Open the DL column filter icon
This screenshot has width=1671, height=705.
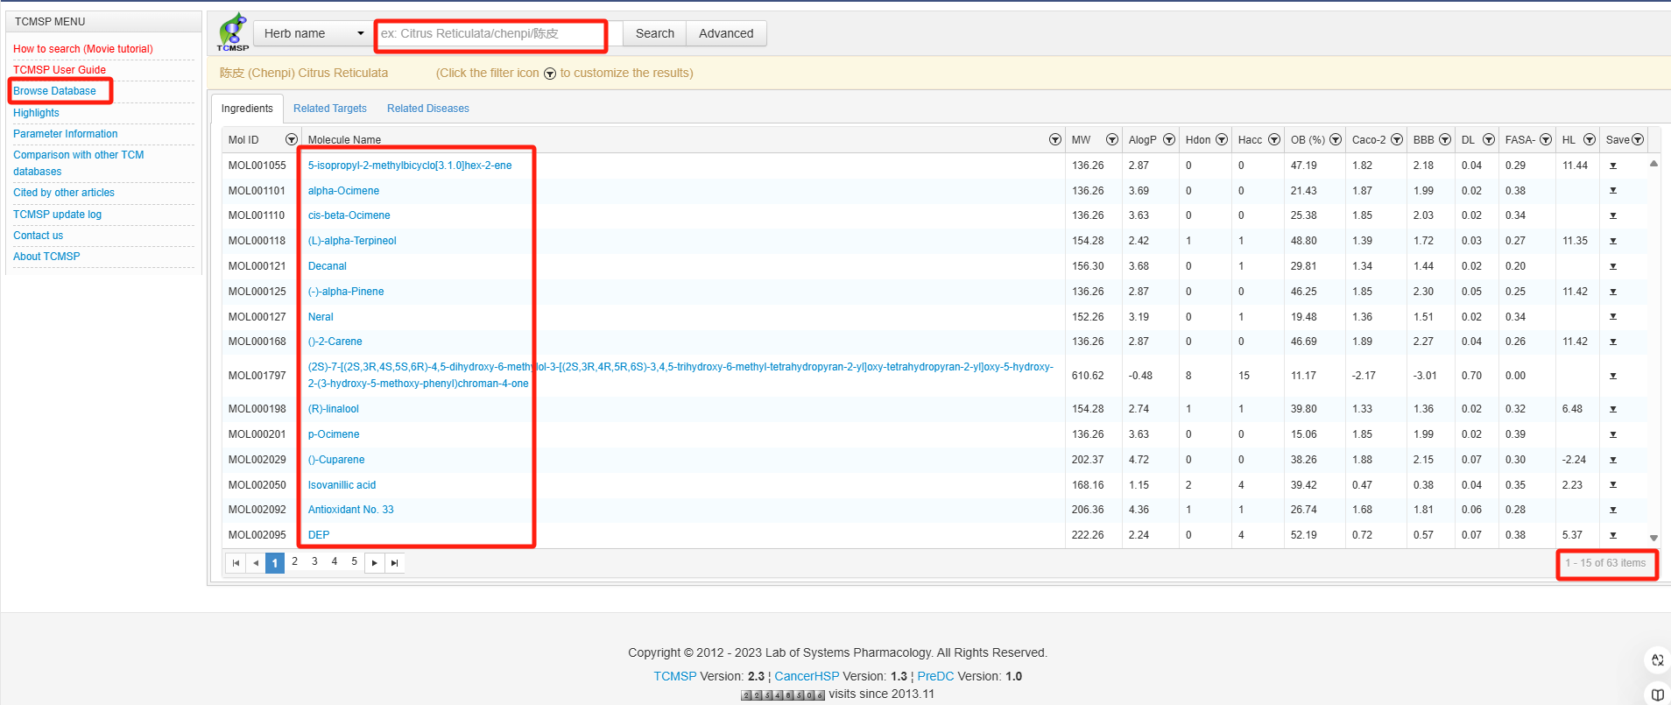[x=1489, y=139]
